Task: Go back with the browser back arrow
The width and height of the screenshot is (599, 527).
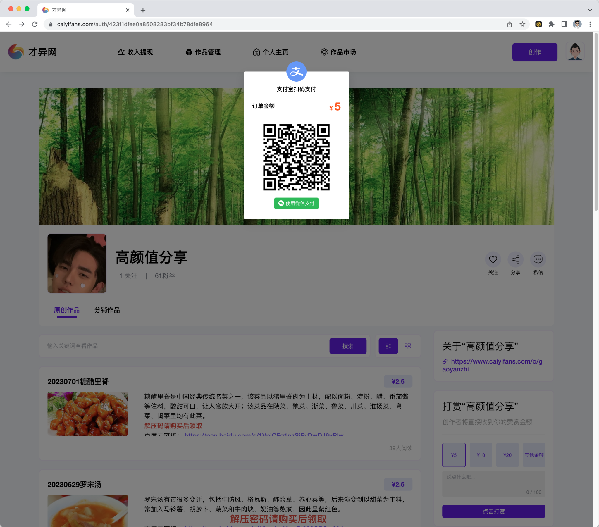Action: click(9, 24)
